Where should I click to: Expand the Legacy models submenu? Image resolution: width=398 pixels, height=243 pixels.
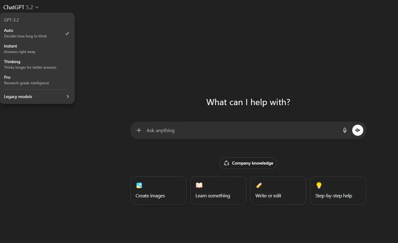(x=37, y=97)
